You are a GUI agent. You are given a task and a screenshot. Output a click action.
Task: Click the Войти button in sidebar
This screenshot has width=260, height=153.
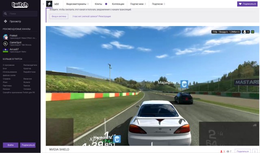coord(11,145)
